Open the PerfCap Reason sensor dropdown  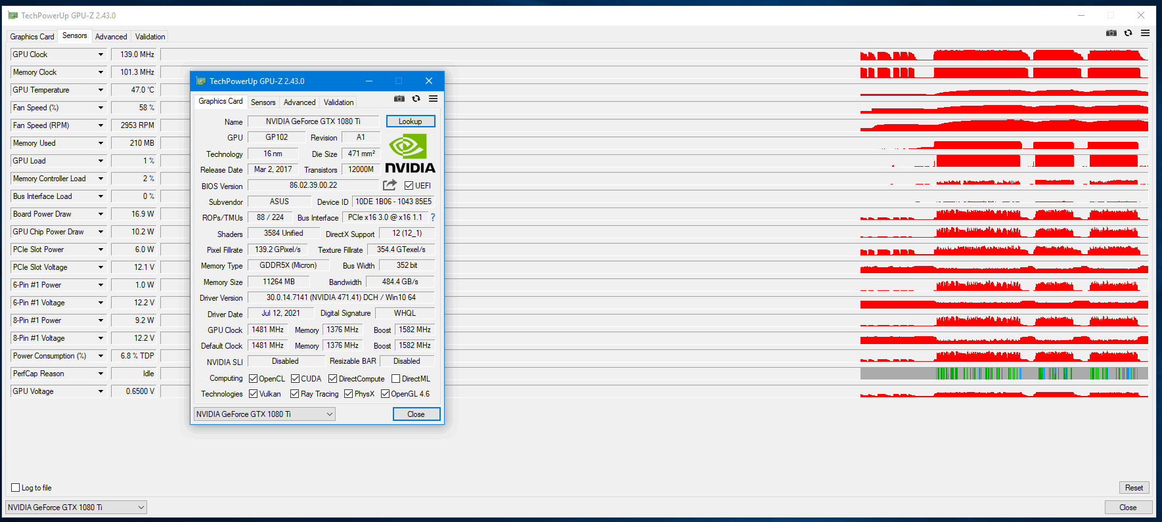pos(101,374)
